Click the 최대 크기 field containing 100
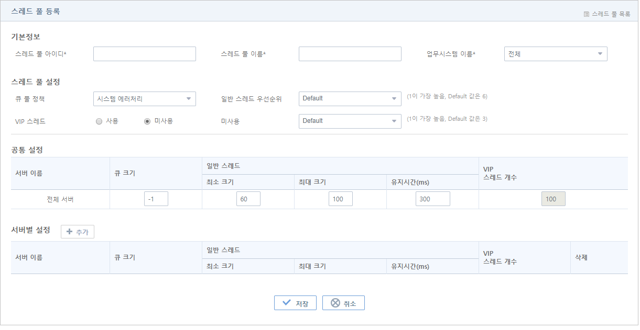The height and width of the screenshot is (330, 640). pyautogui.click(x=340, y=199)
